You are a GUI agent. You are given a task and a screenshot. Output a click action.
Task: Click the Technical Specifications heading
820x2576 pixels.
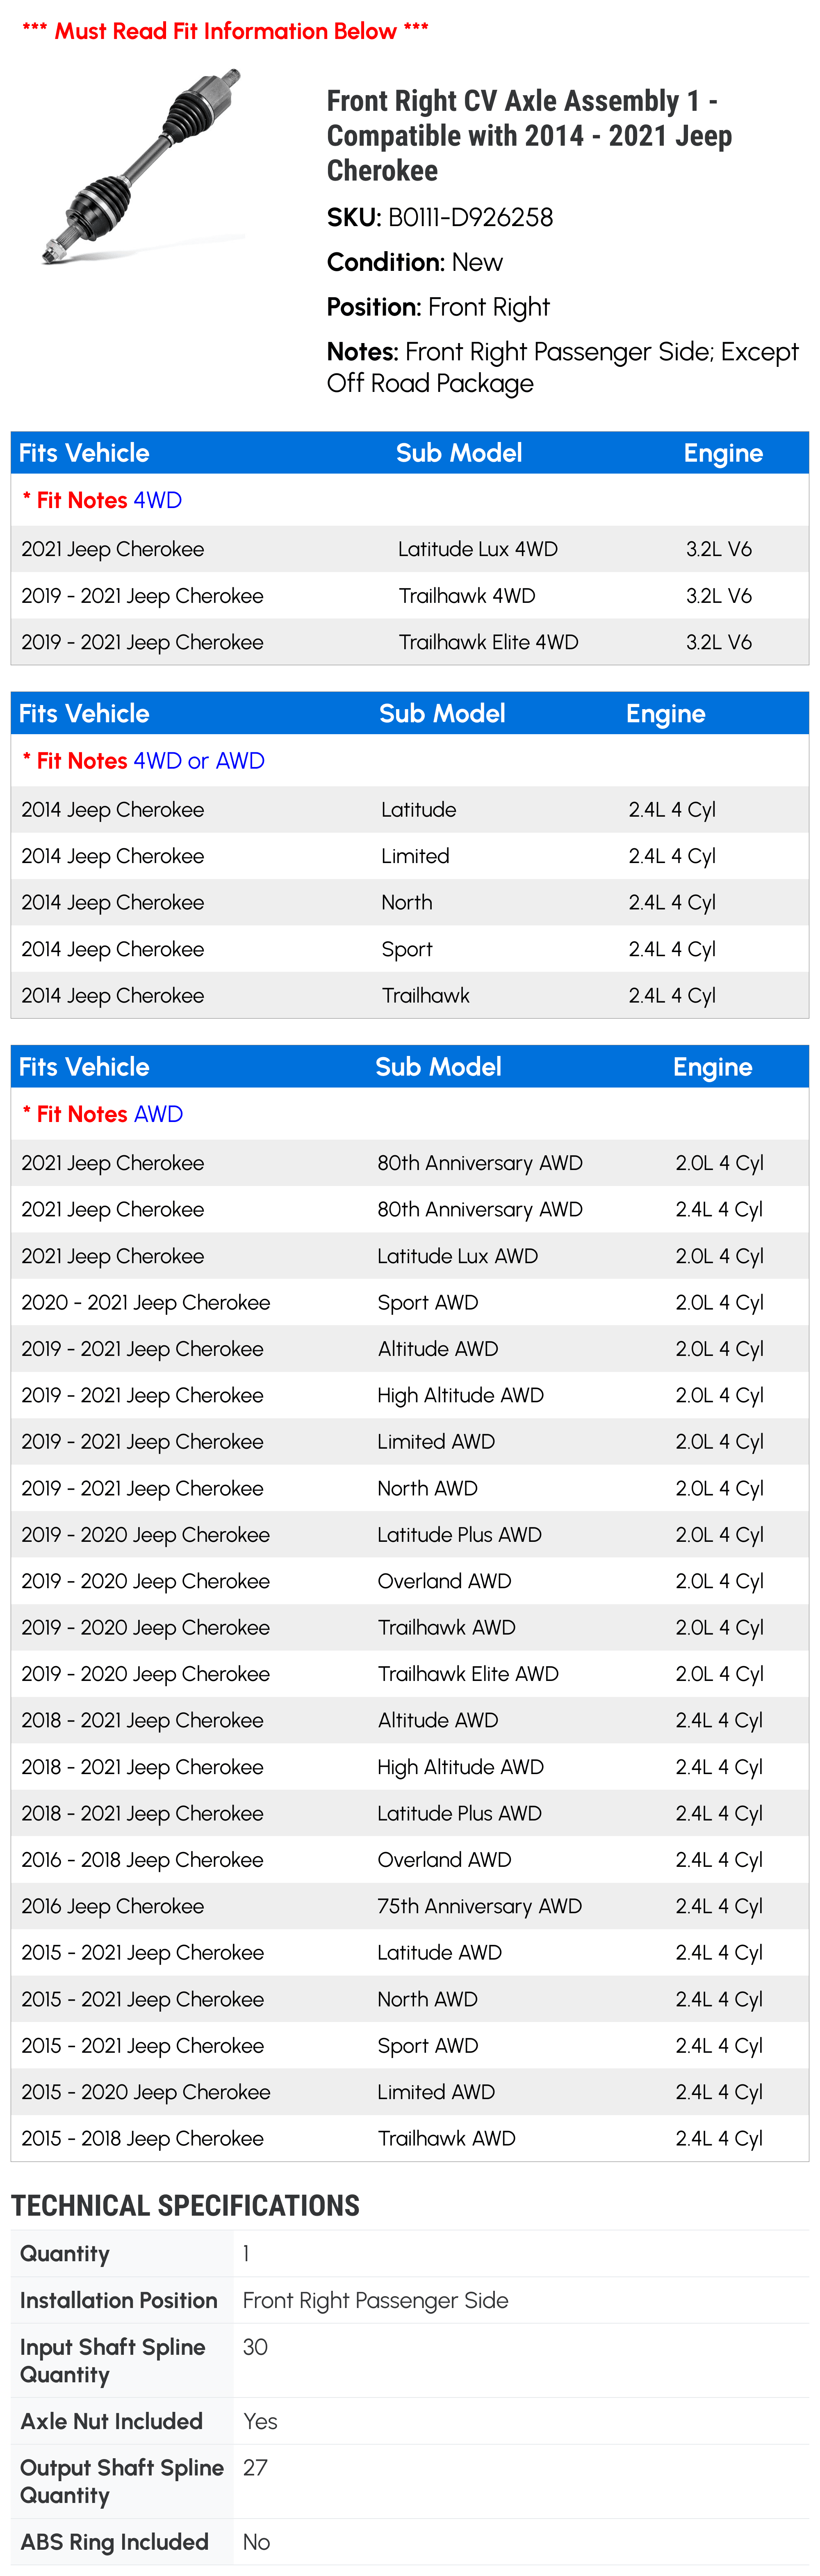186,2204
